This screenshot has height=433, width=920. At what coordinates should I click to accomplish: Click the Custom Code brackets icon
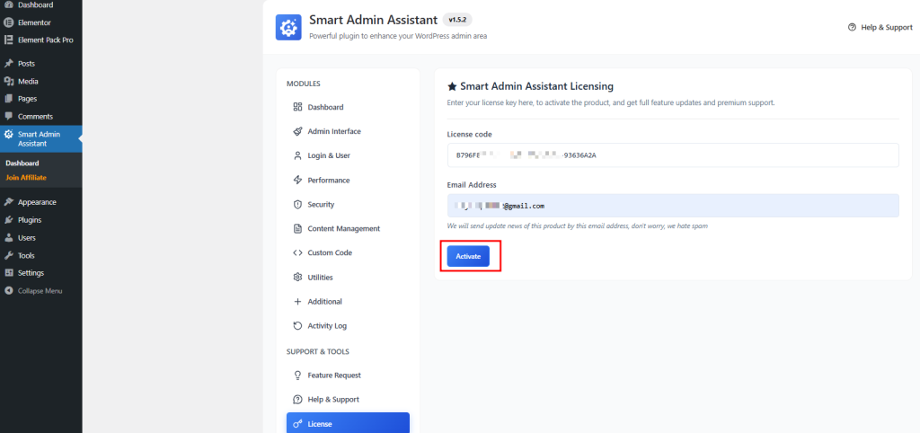[x=297, y=252]
